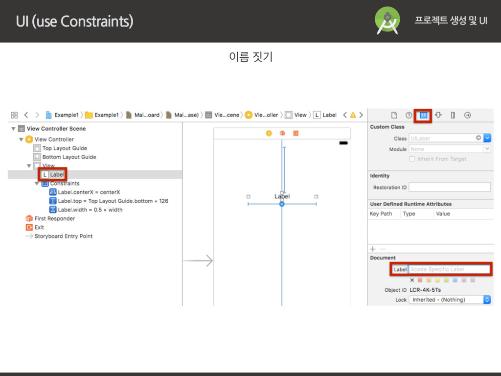Open the Module None dropdown
This screenshot has width=501, height=376.
pos(450,149)
